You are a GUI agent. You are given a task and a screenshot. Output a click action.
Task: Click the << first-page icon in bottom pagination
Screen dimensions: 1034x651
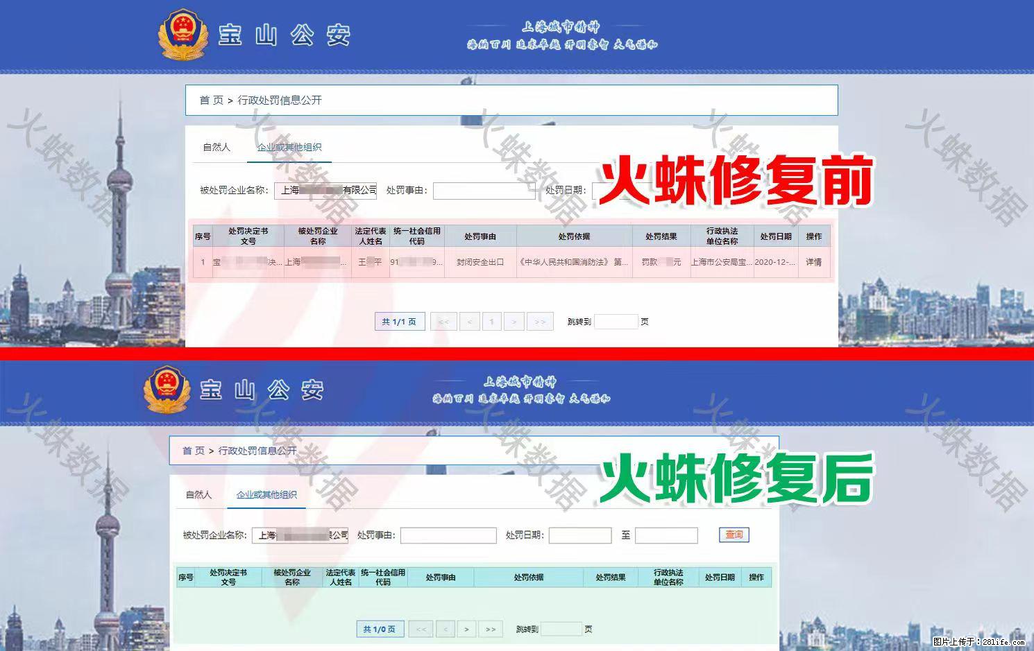coord(421,629)
